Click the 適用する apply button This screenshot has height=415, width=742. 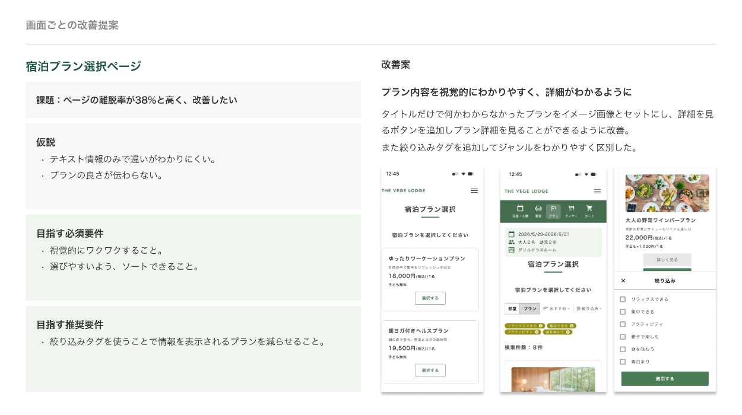click(664, 379)
